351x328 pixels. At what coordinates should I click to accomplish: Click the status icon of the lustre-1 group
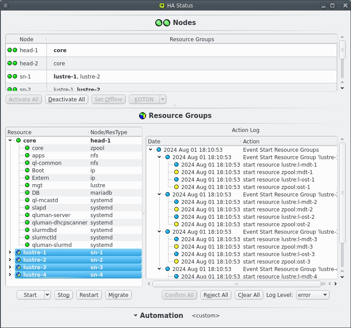click(x=18, y=252)
